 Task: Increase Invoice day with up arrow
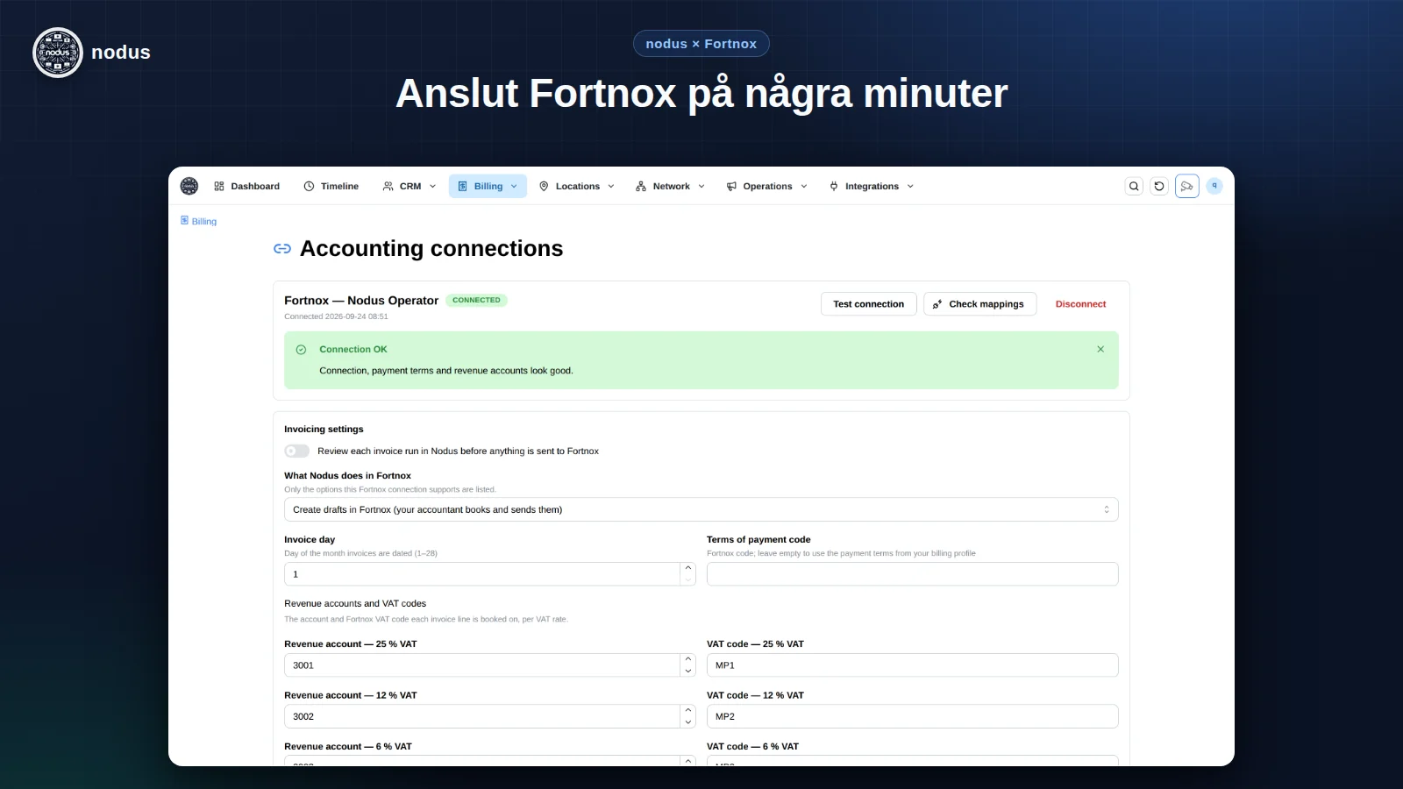pyautogui.click(x=688, y=568)
